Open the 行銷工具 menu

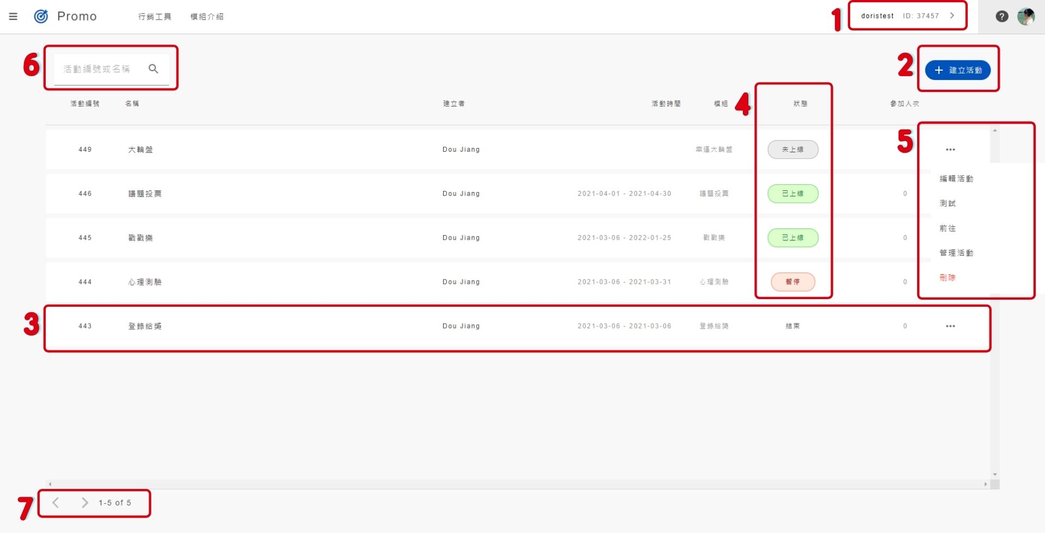[x=155, y=17]
